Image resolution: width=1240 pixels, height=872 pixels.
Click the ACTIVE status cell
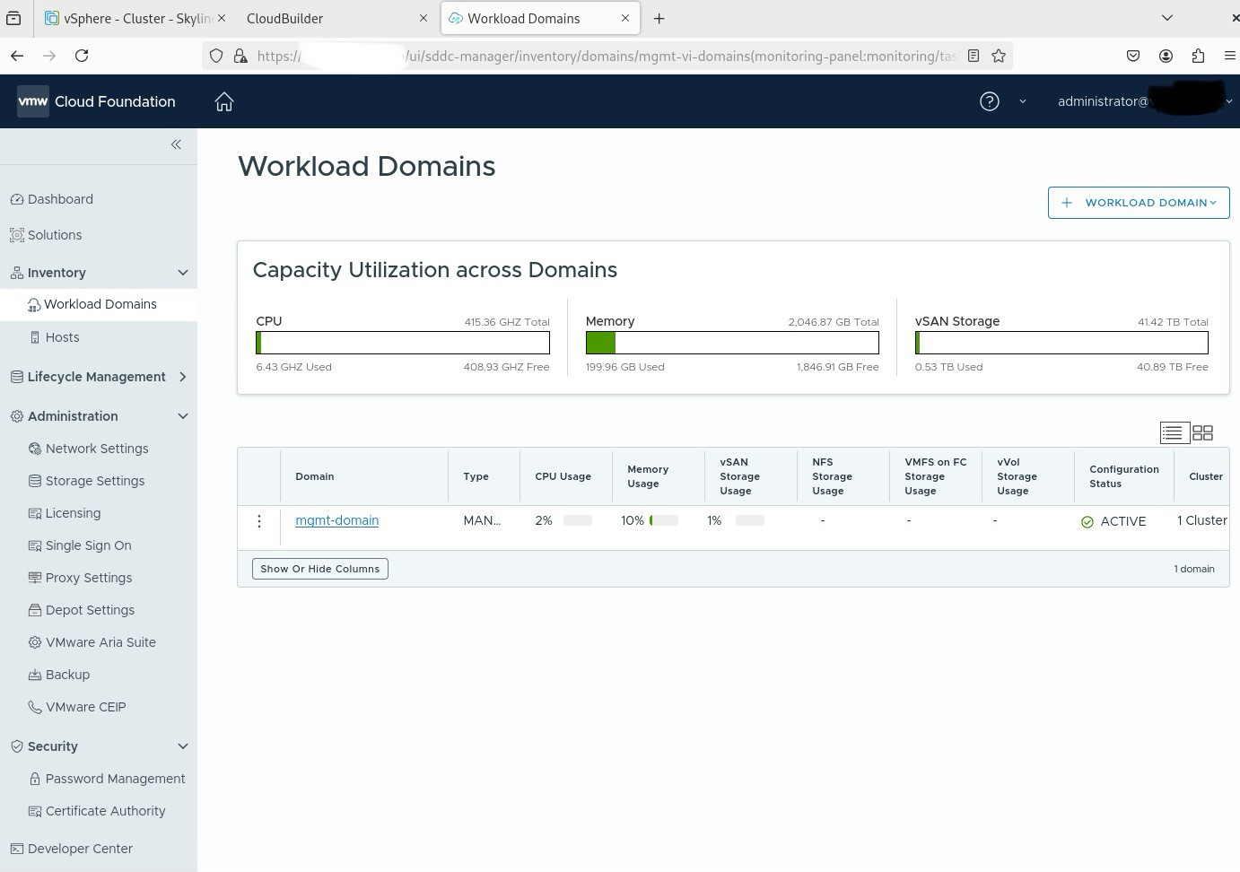(x=1114, y=521)
